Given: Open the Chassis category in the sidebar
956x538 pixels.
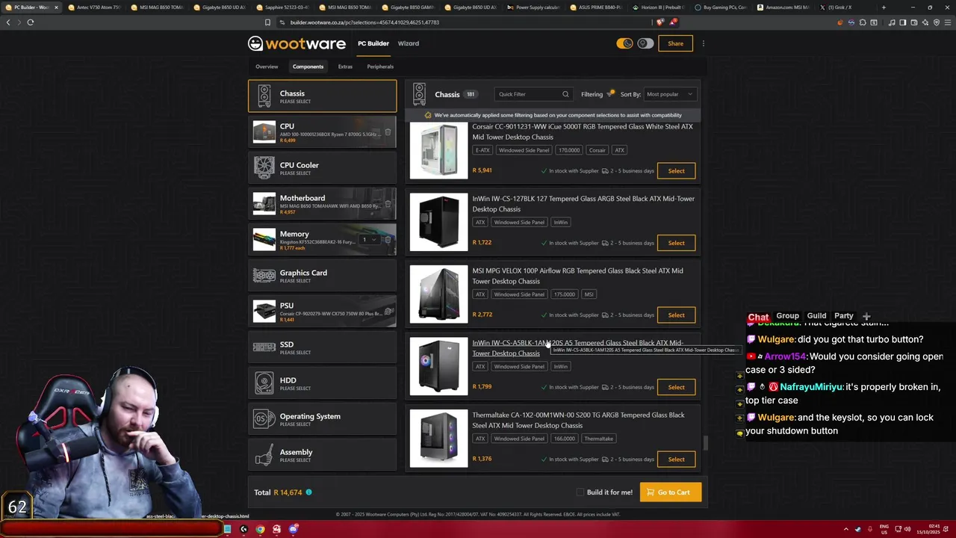Looking at the screenshot, I should click(x=322, y=96).
